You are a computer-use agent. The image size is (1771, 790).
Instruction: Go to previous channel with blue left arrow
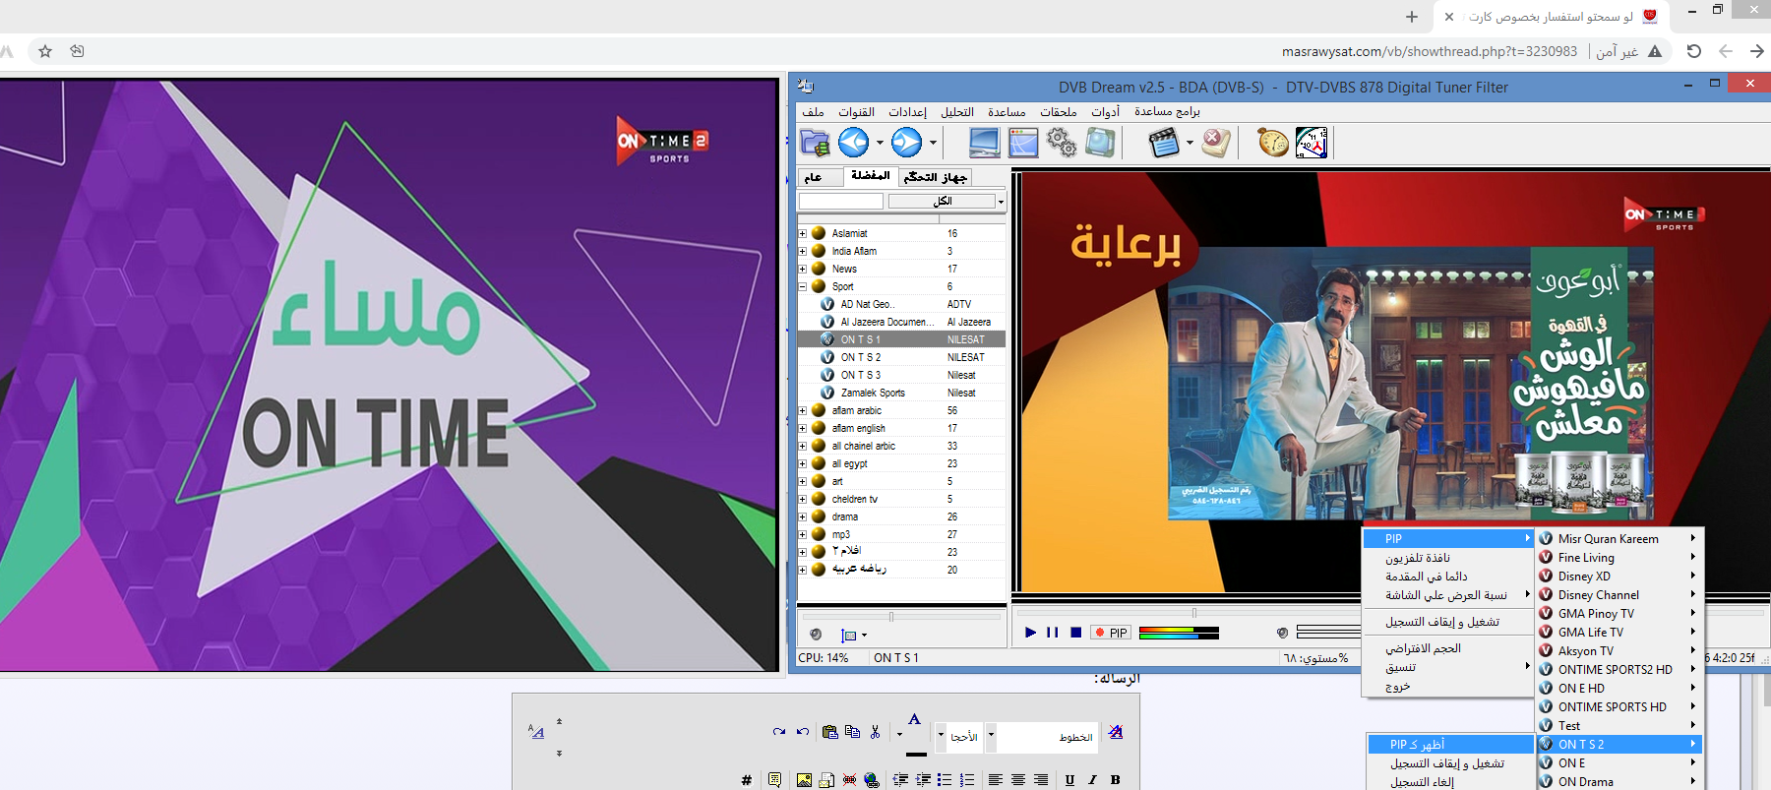pos(853,143)
